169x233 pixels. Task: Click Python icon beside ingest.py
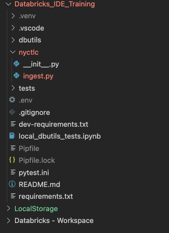pos(16,76)
